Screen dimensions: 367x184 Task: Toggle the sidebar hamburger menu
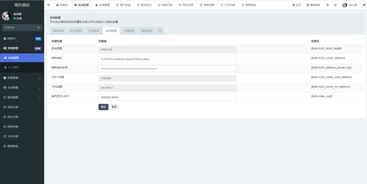tap(48, 5)
